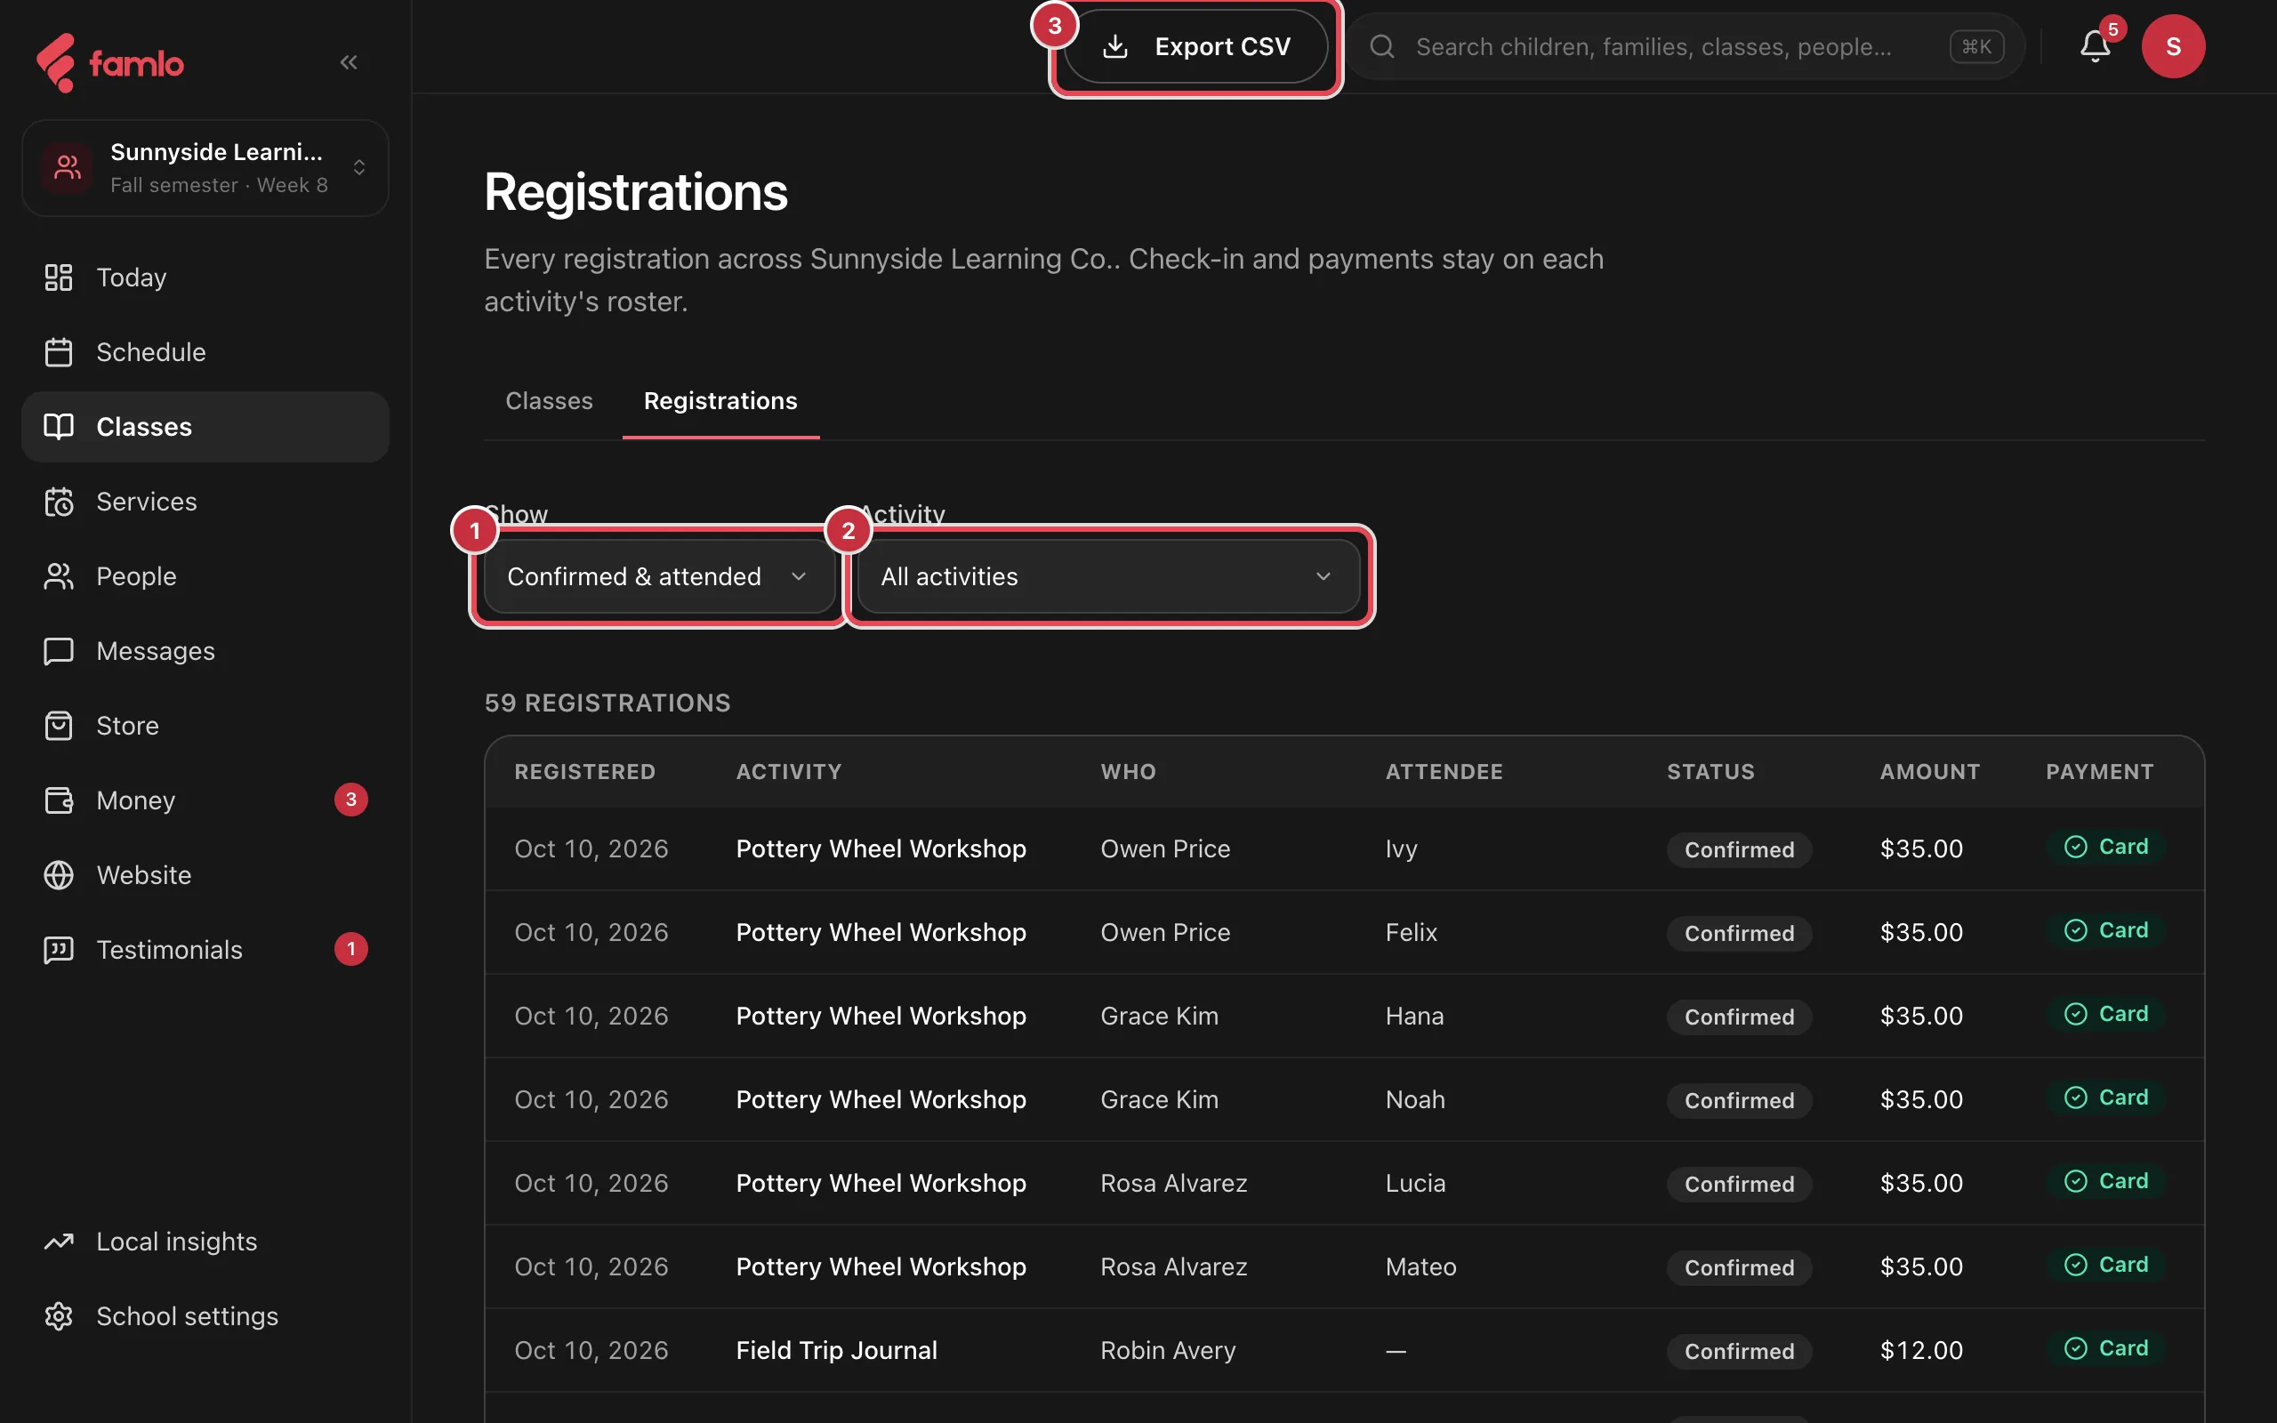This screenshot has width=2277, height=1423.
Task: Click the People icon
Action: pyautogui.click(x=59, y=576)
